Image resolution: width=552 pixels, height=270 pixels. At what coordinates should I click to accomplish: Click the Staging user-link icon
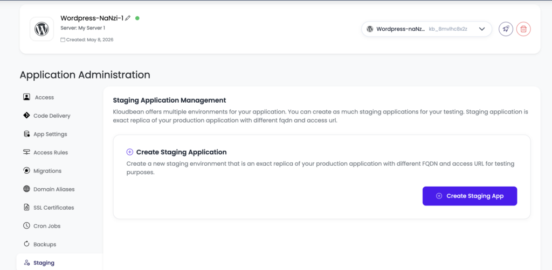click(x=26, y=262)
